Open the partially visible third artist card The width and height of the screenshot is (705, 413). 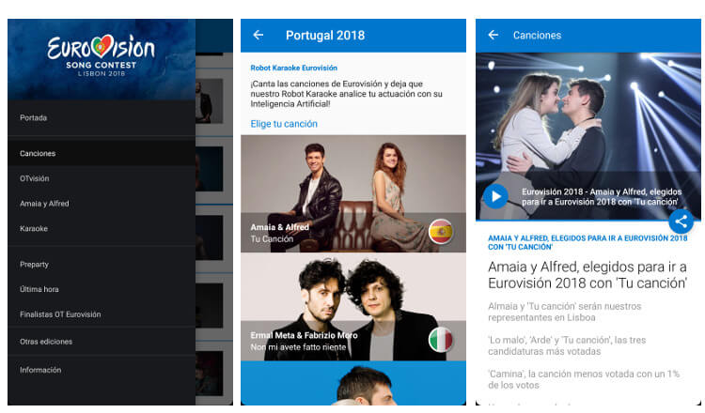click(353, 383)
